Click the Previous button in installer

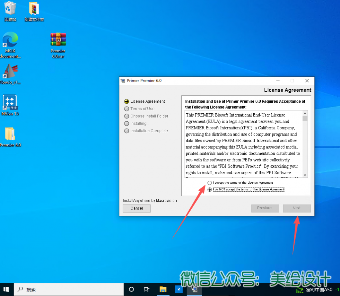point(265,208)
